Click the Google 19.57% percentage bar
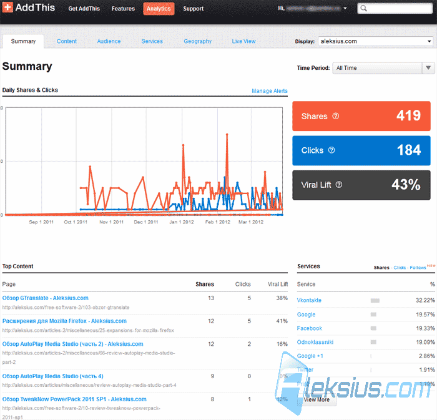 pos(373,315)
